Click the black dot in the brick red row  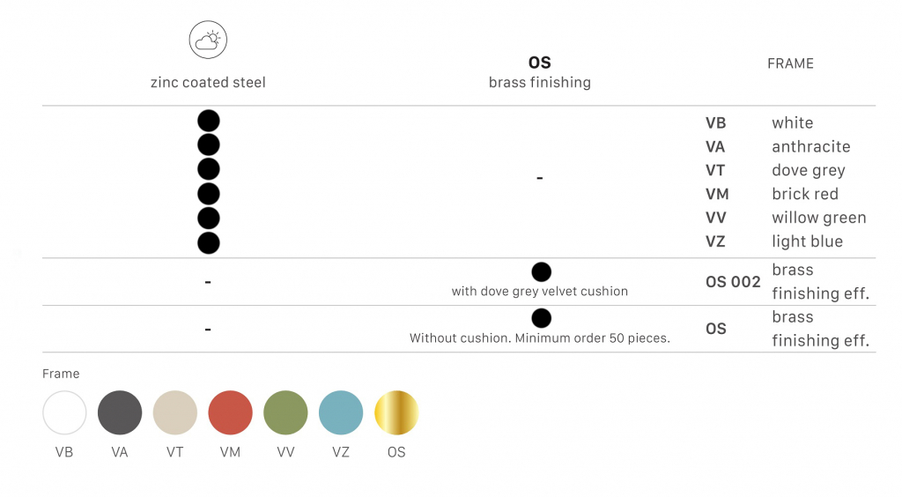[209, 193]
